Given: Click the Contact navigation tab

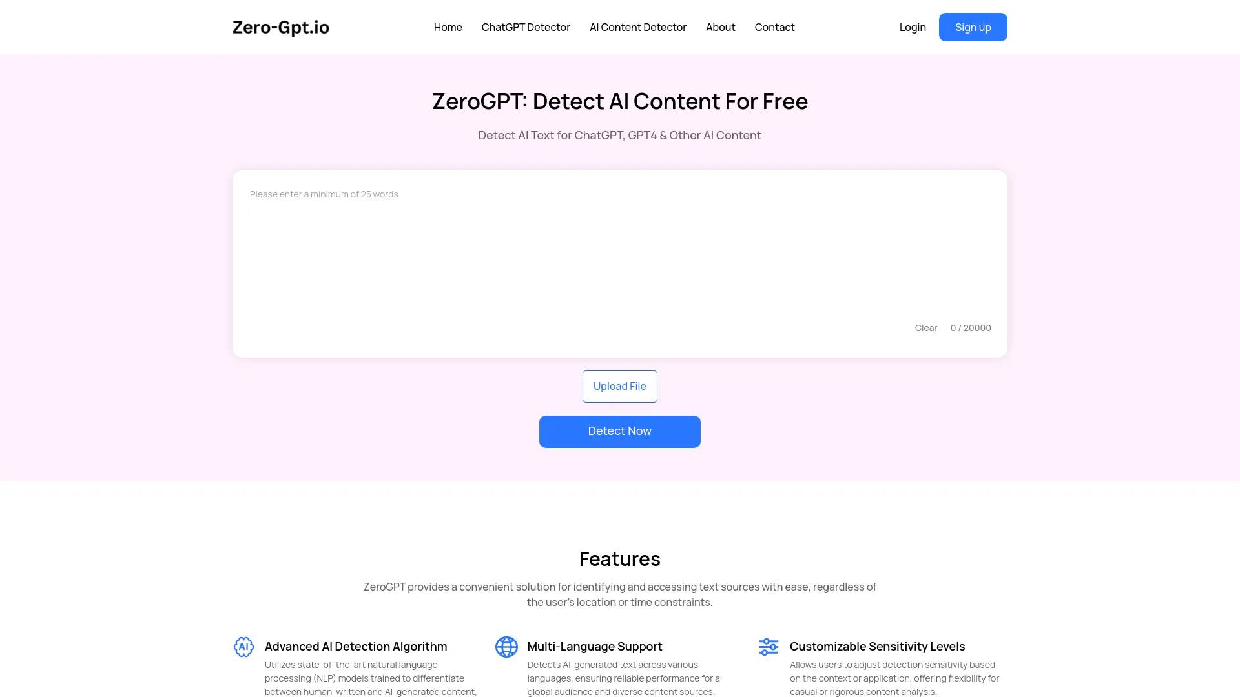Looking at the screenshot, I should (x=774, y=26).
